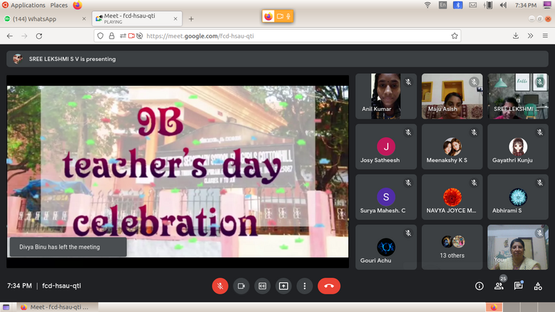The image size is (555, 312).
Task: Turn on closed captions
Action: pyautogui.click(x=262, y=286)
